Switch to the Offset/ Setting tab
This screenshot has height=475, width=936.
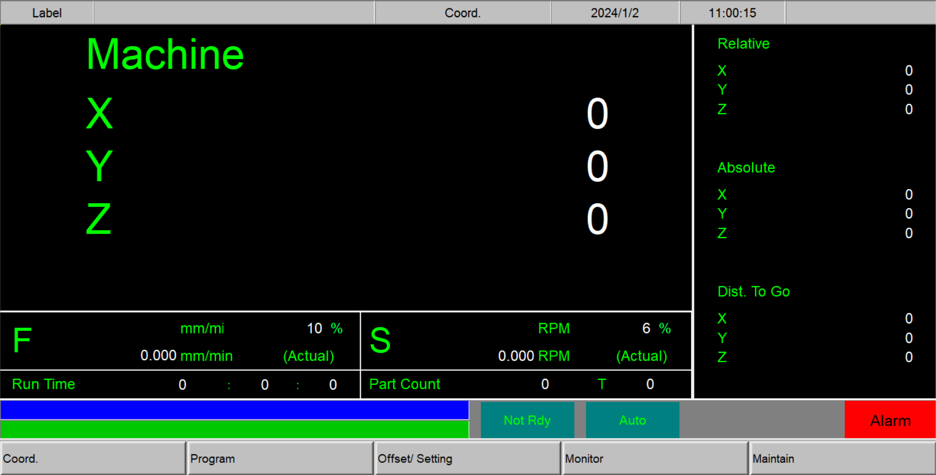point(468,458)
